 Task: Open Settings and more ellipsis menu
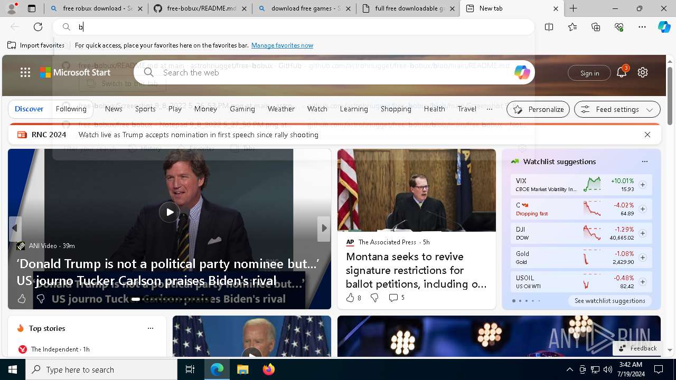[642, 27]
